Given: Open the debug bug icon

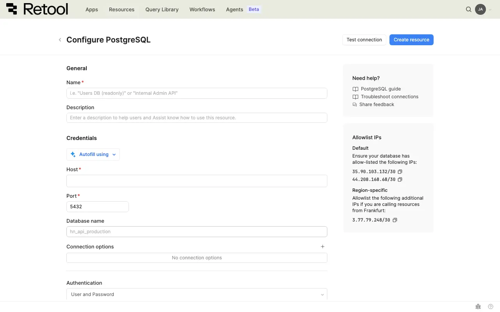Looking at the screenshot, I should click(x=478, y=307).
